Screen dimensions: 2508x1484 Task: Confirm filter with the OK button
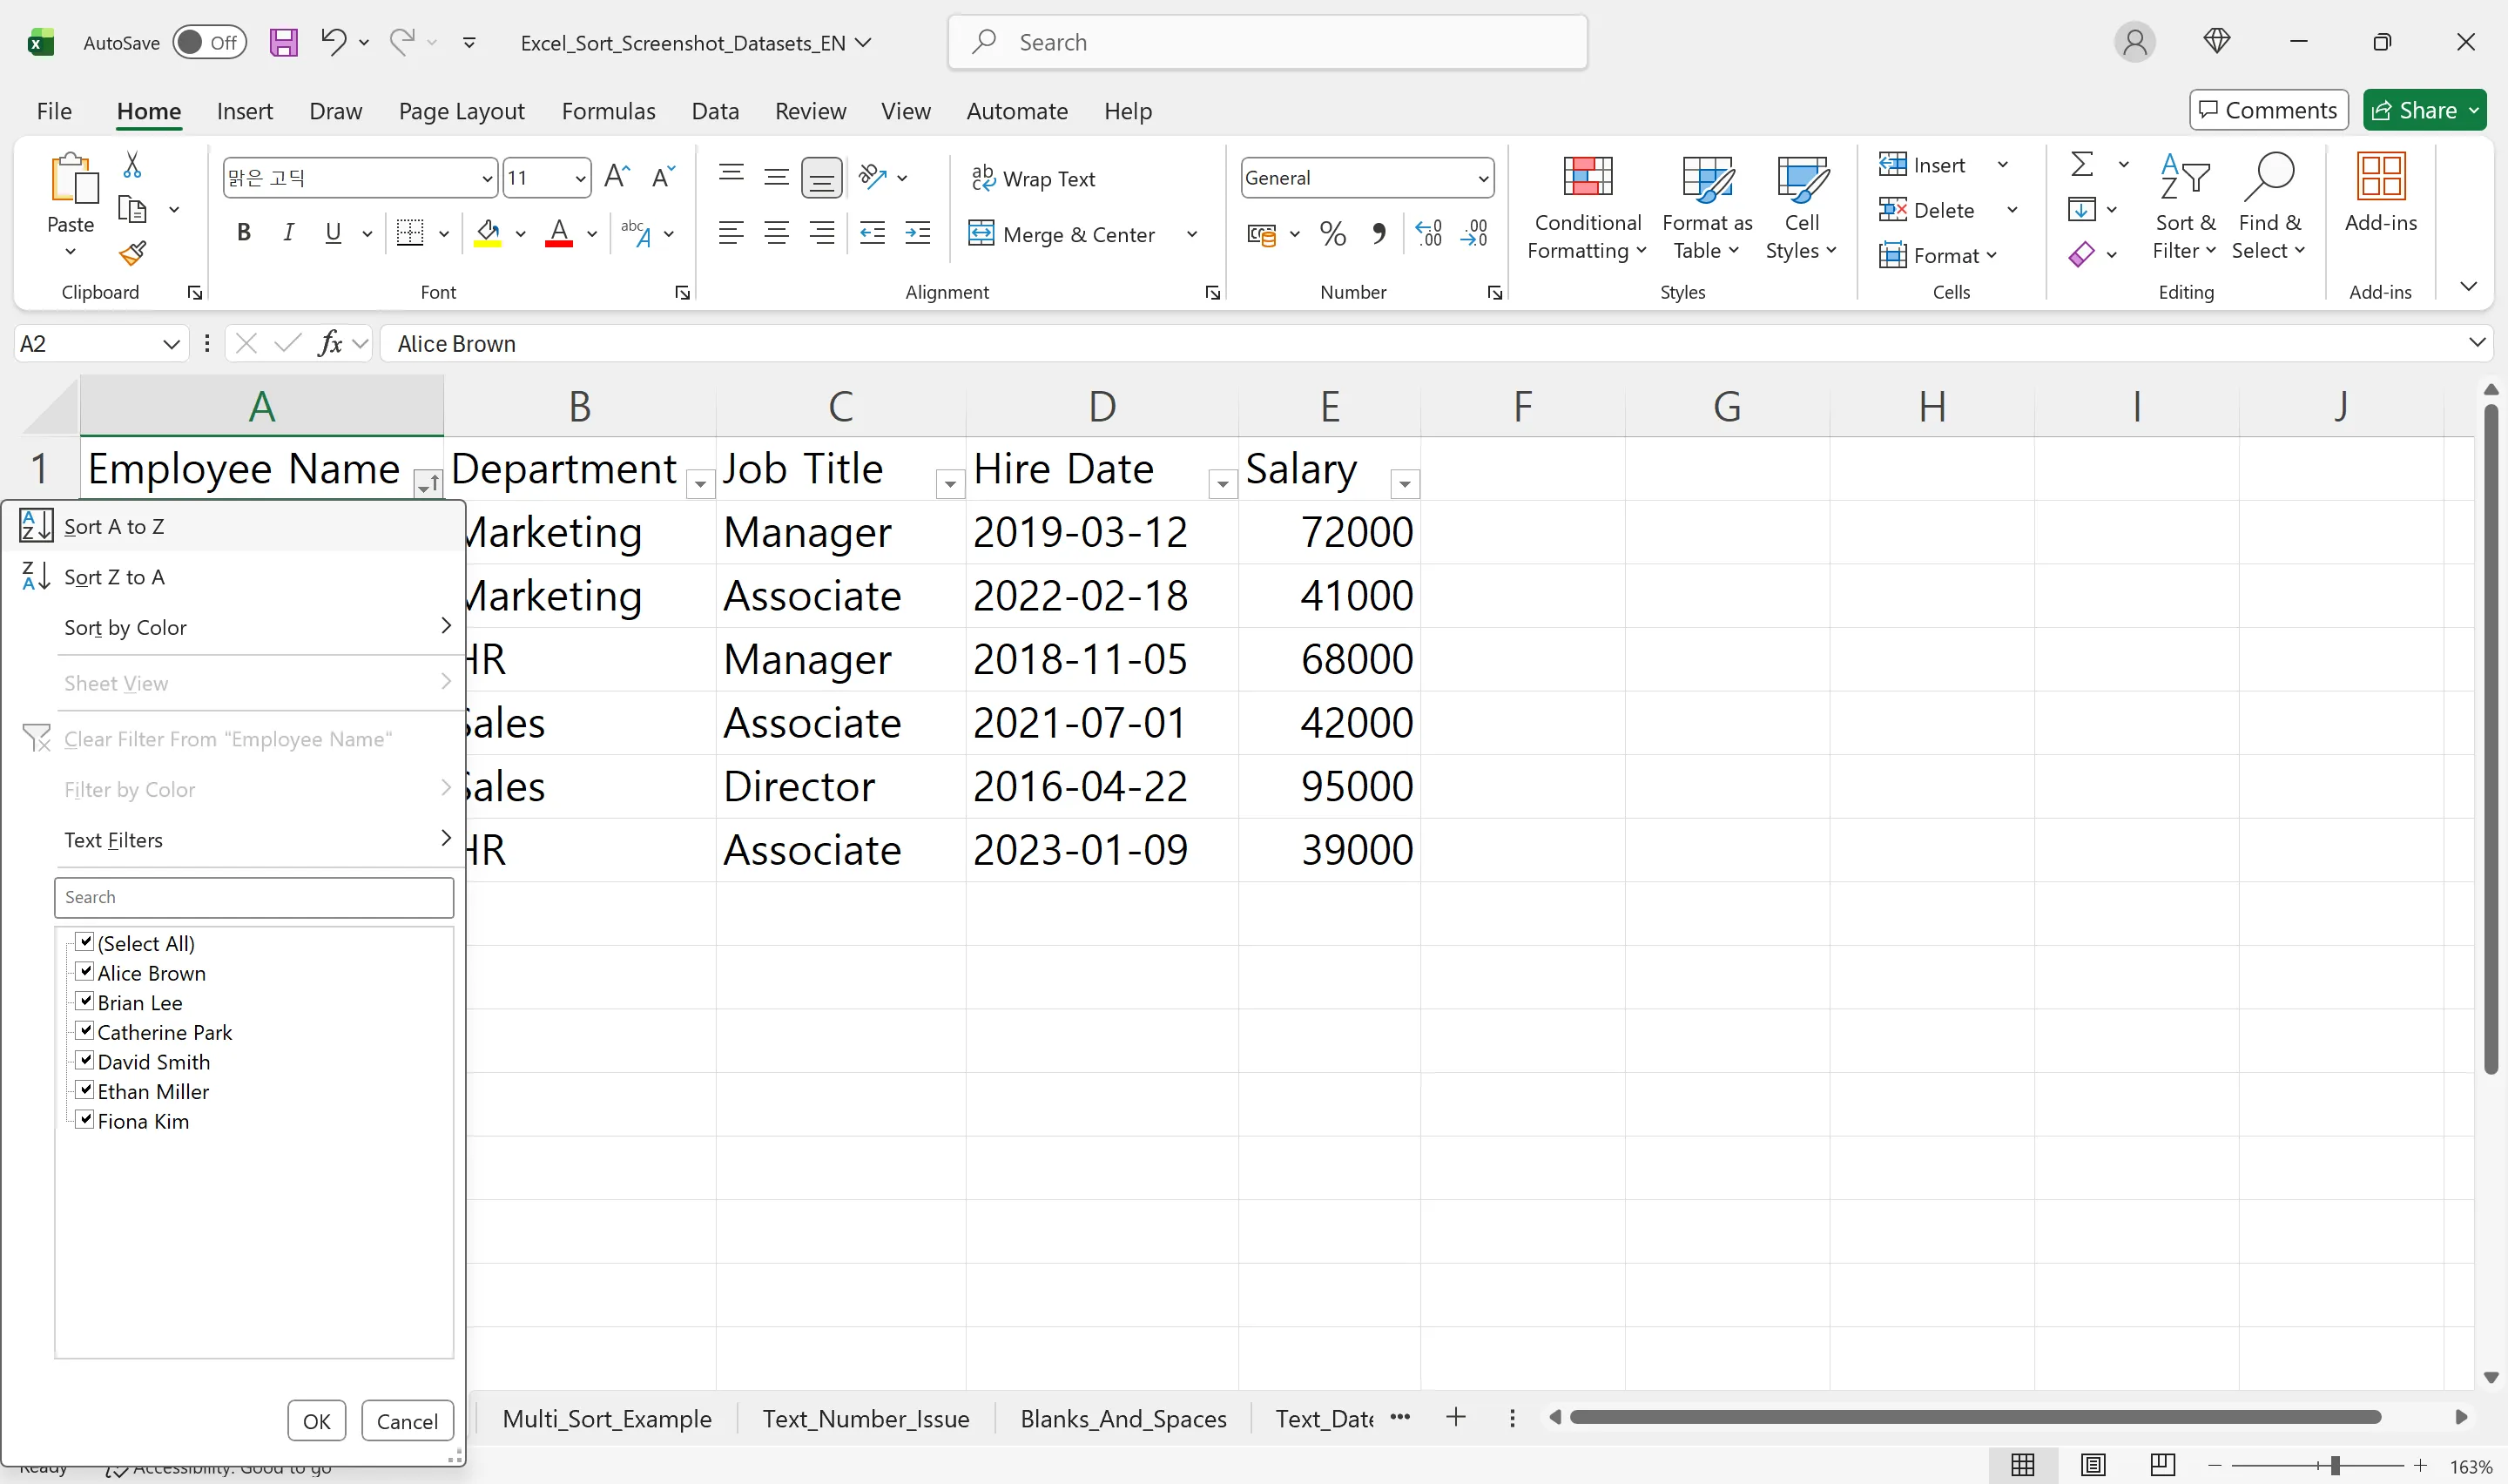[316, 1420]
